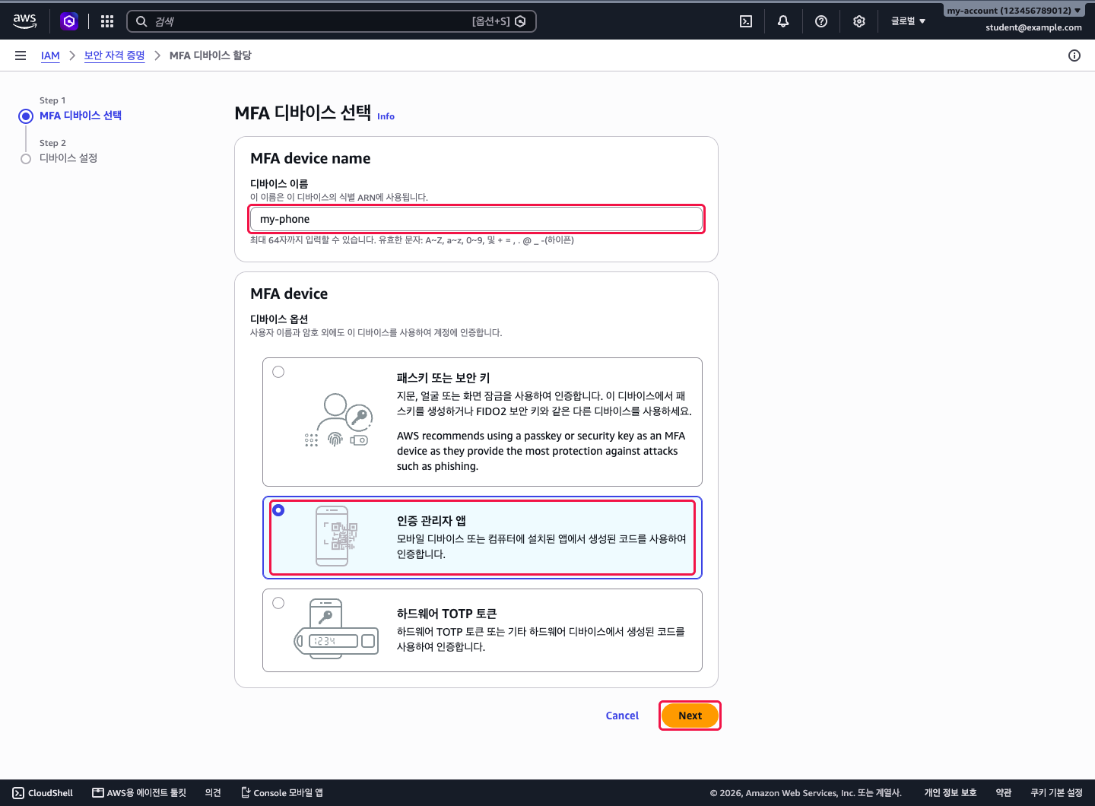Open CloudShell from the footer bar
The width and height of the screenshot is (1095, 806).
pos(43,793)
